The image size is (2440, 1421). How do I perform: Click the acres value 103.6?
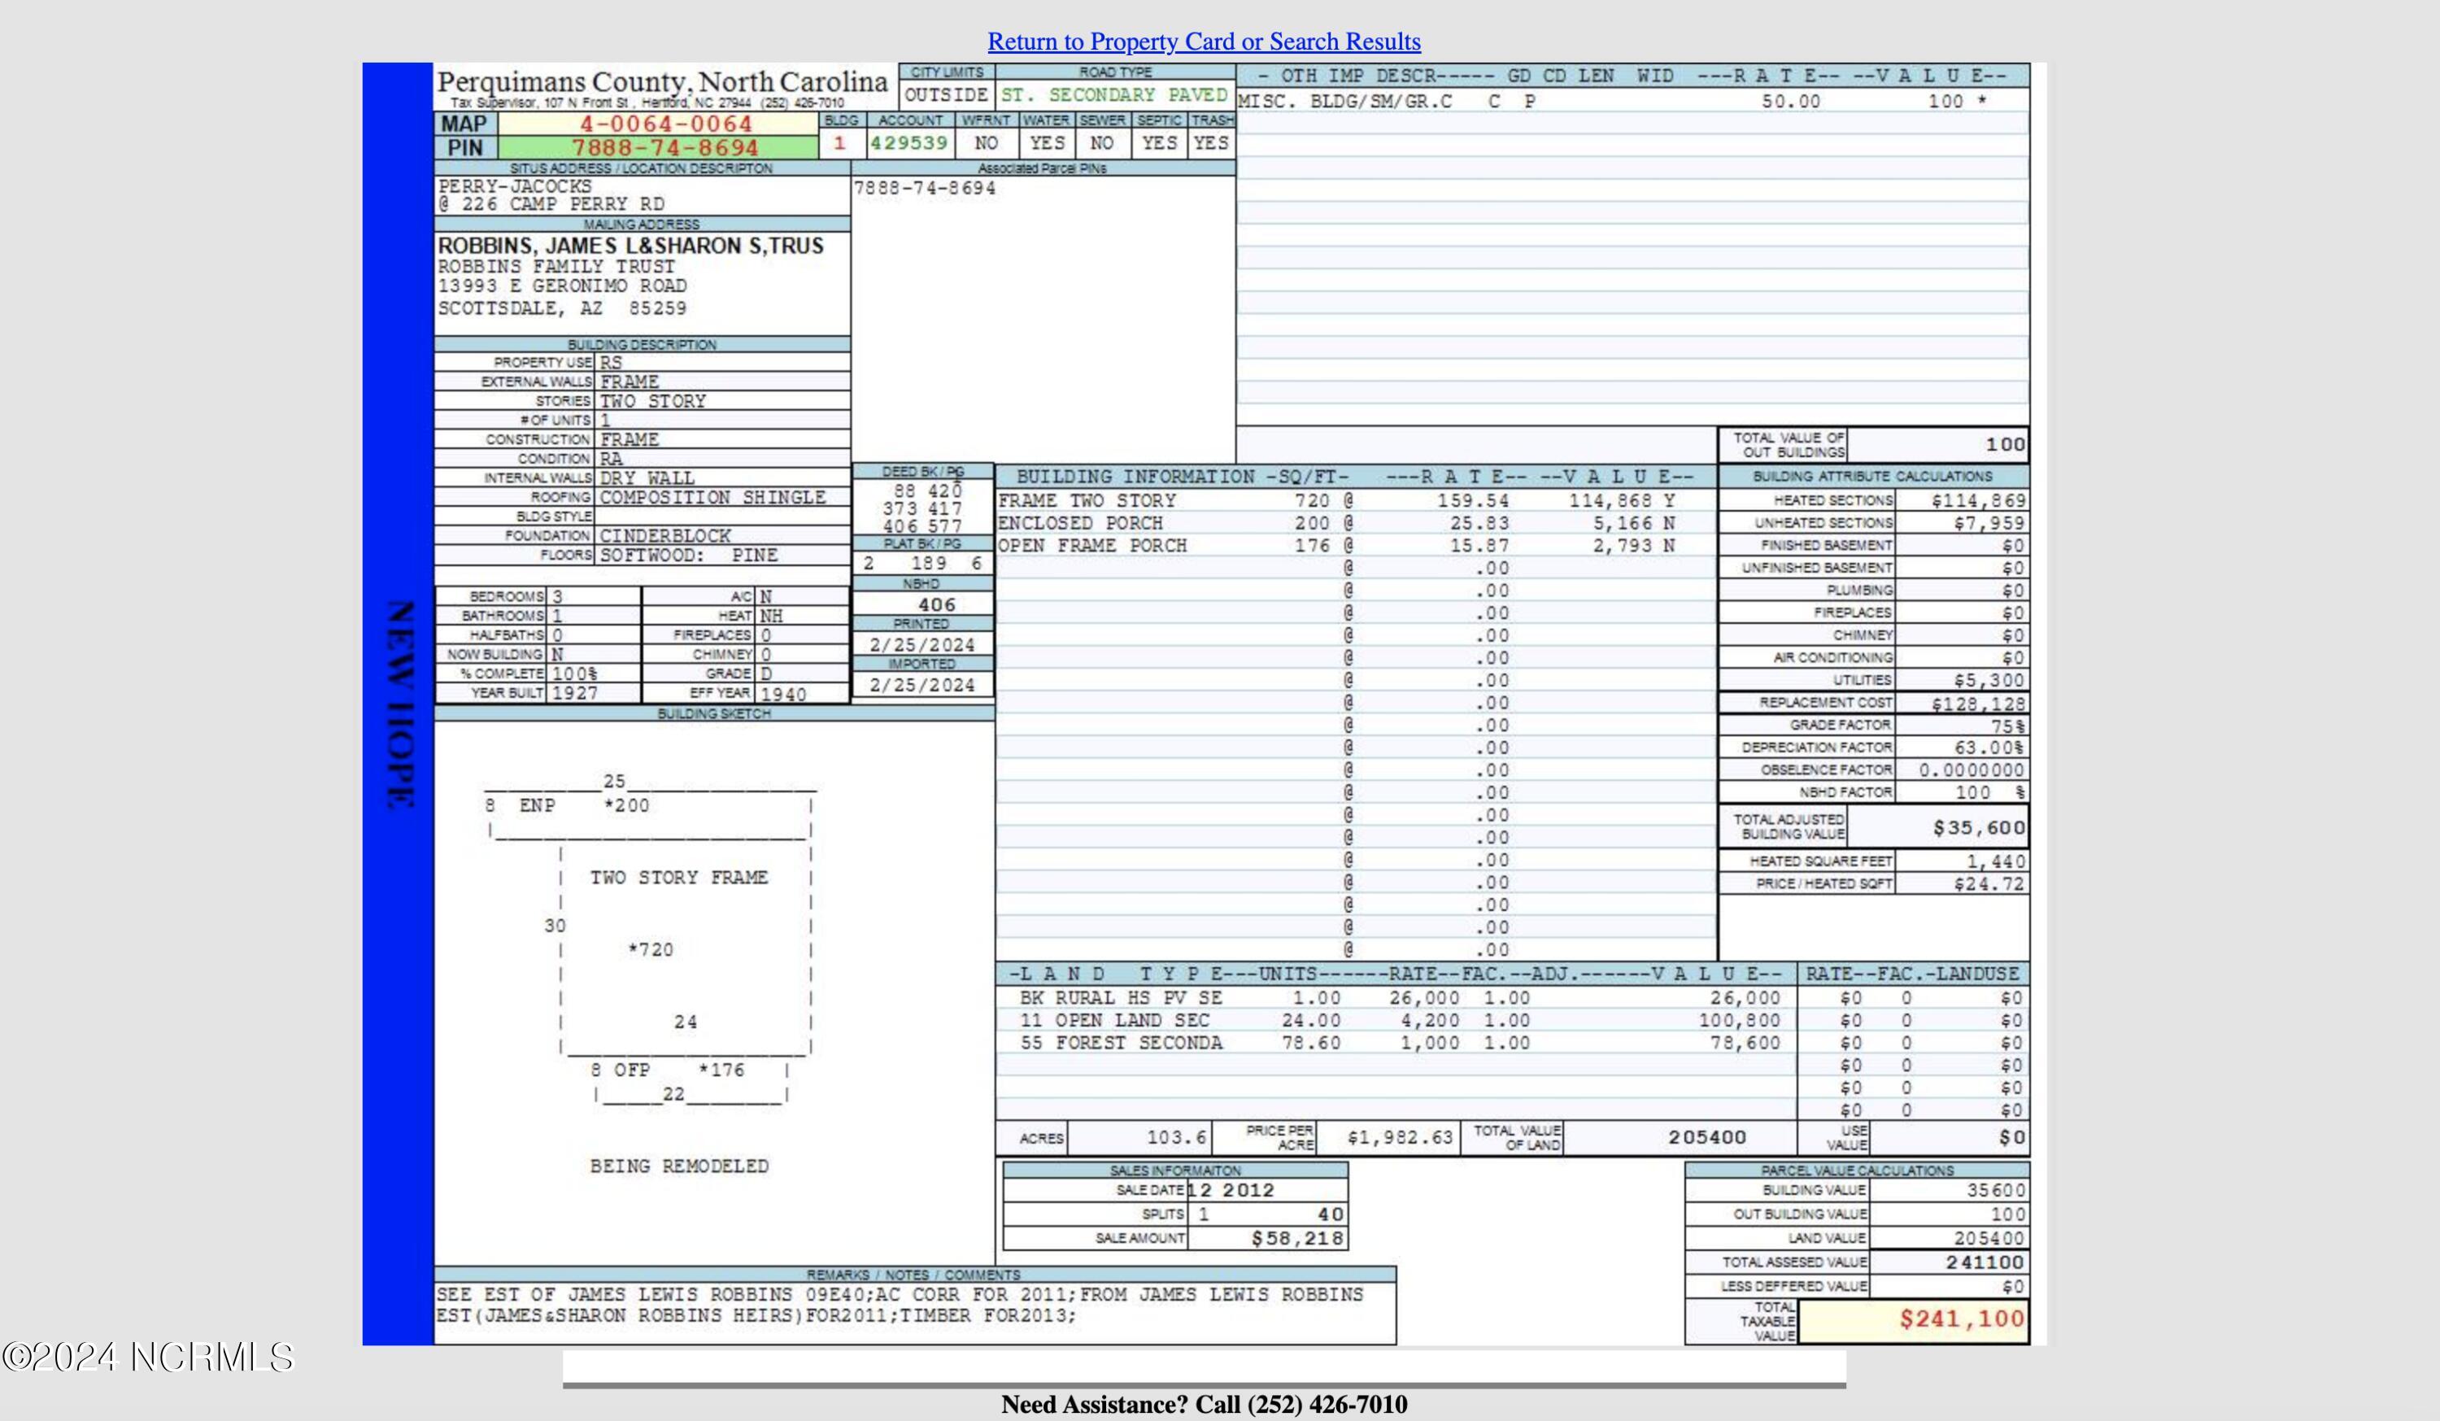[1176, 1137]
